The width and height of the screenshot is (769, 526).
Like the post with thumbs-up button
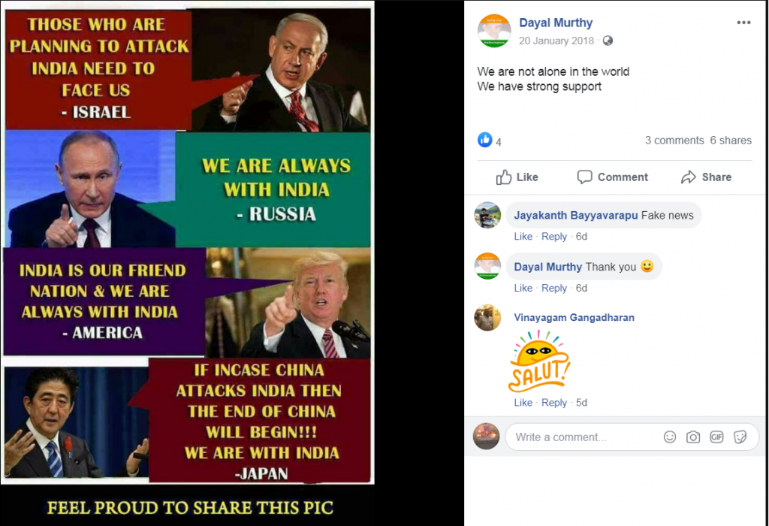[x=517, y=177]
